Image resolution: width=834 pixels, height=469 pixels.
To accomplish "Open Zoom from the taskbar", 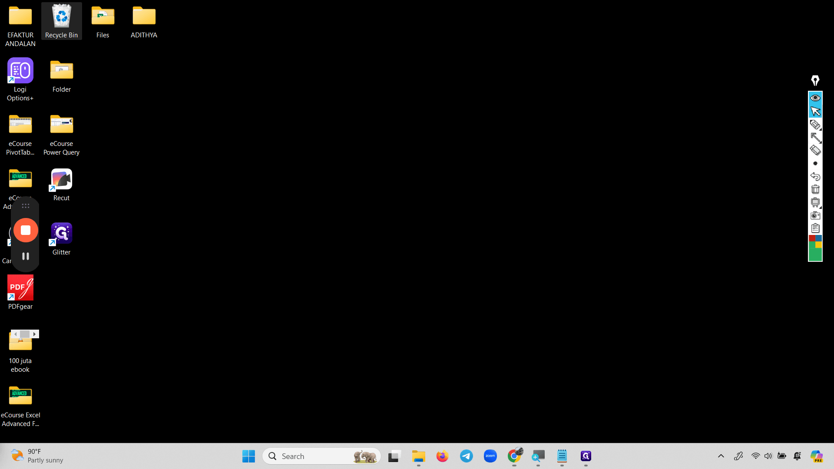I will [490, 456].
